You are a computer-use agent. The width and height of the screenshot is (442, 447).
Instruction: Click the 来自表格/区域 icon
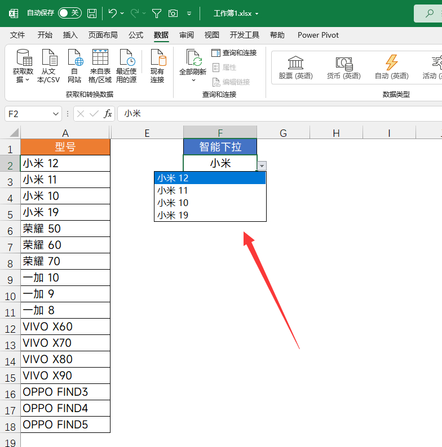coord(100,66)
